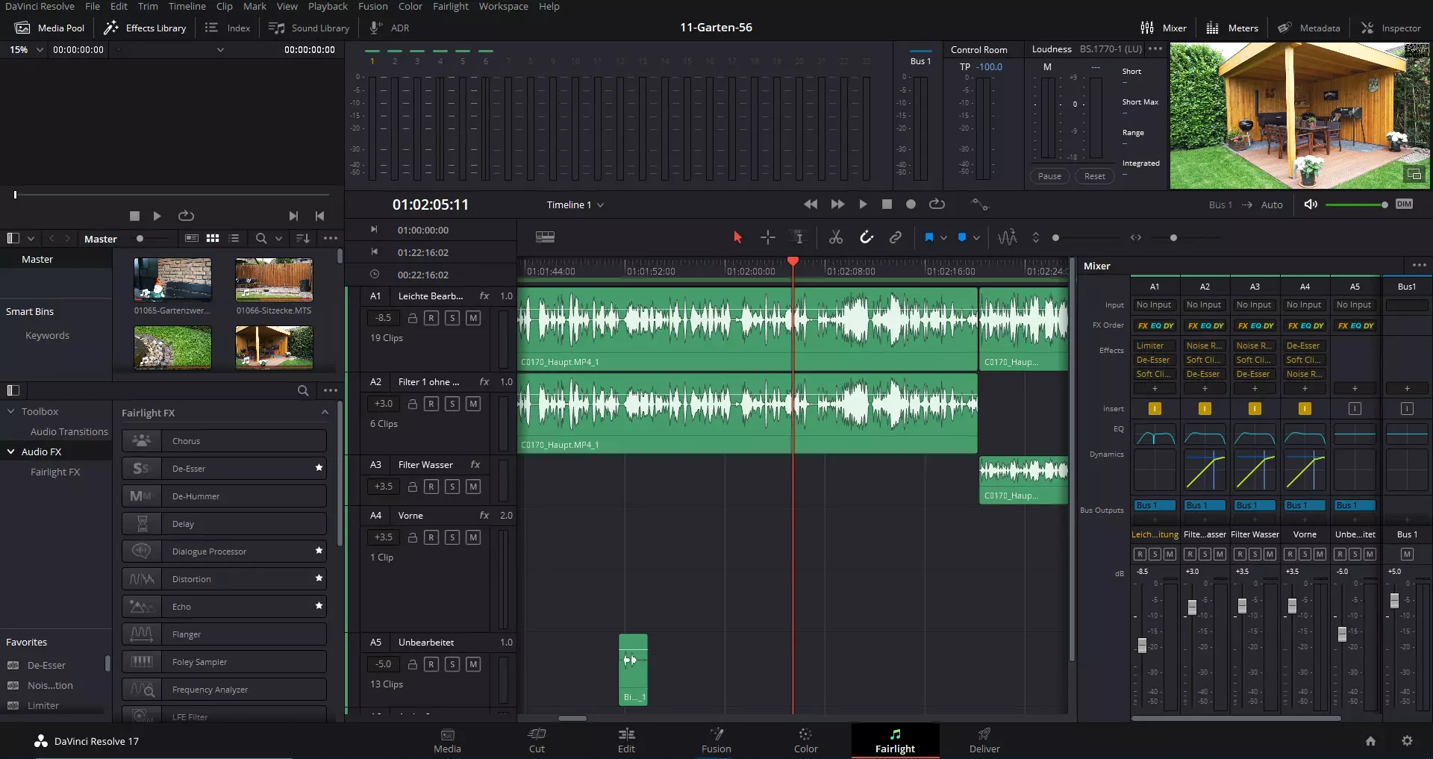Open the Metadata panel
The height and width of the screenshot is (759, 1433).
(1308, 28)
